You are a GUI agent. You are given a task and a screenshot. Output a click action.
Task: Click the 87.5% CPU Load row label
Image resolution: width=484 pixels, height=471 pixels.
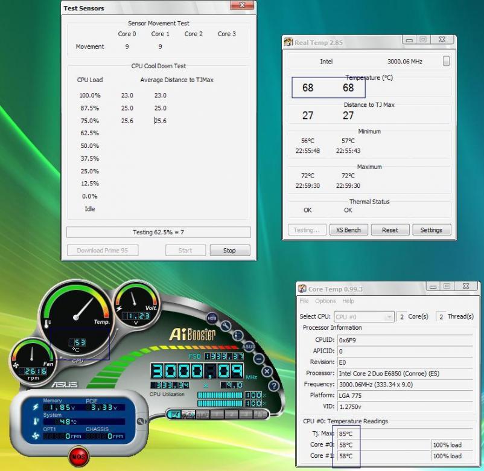[x=90, y=108]
